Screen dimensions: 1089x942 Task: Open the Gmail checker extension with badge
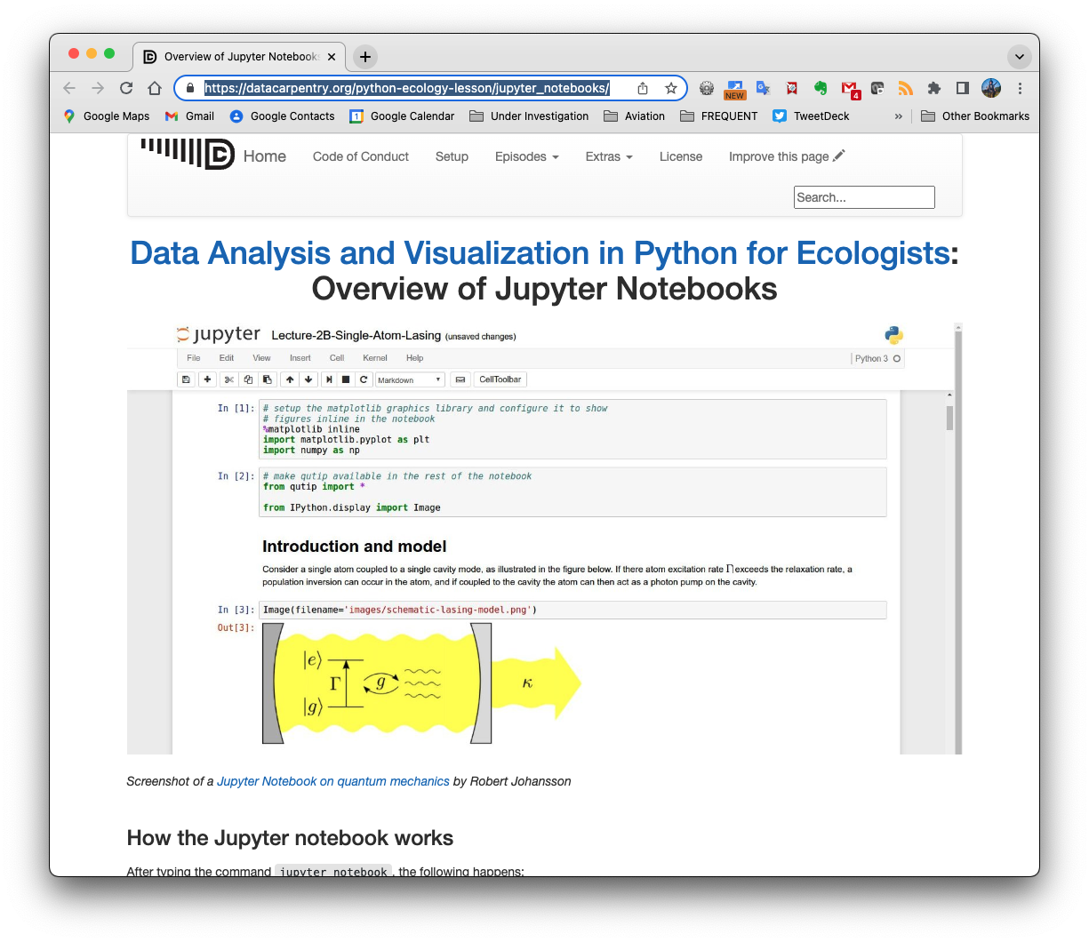pos(849,88)
